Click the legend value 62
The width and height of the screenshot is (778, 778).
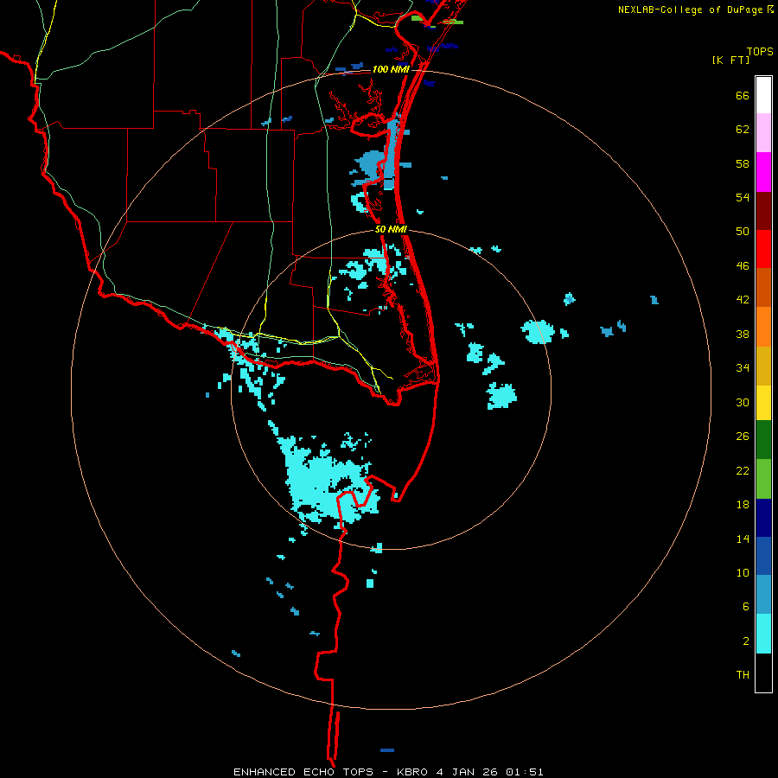point(743,130)
